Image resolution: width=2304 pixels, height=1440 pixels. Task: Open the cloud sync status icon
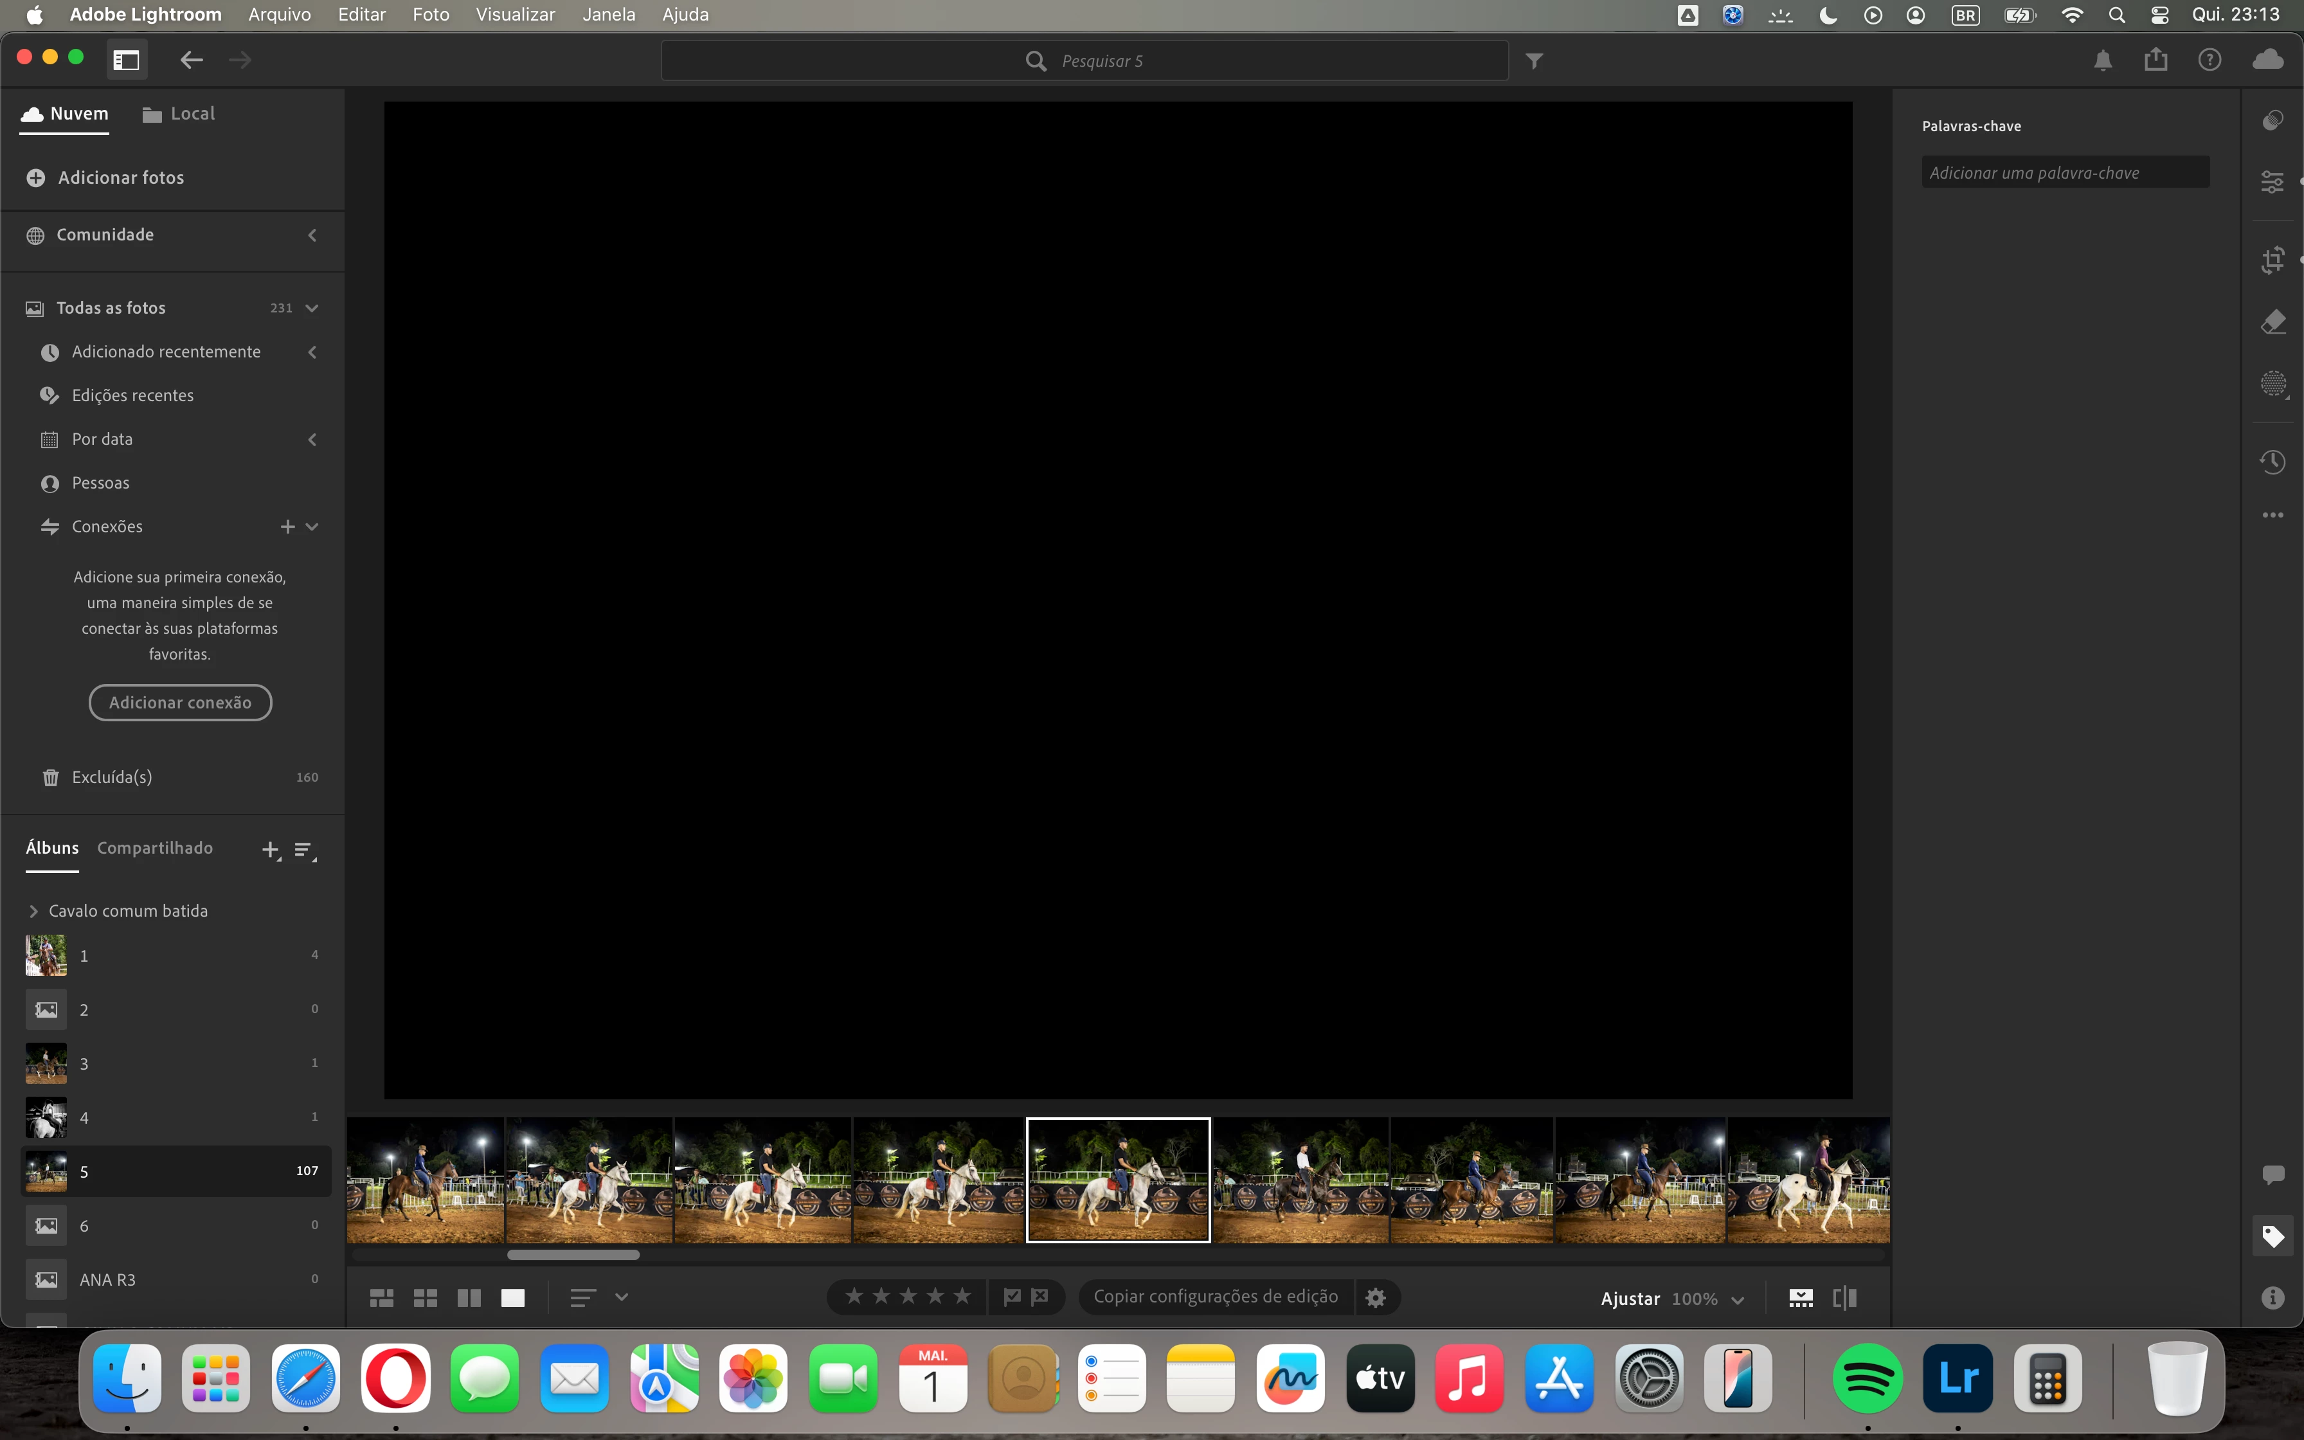click(2268, 60)
